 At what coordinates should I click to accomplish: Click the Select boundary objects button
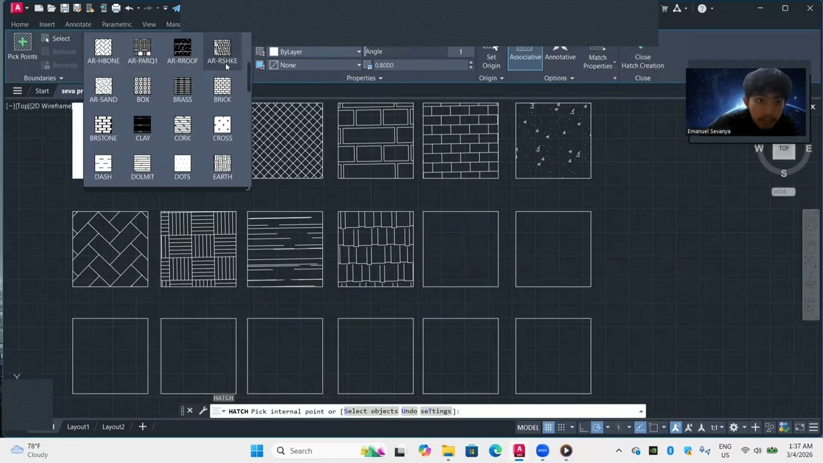pyautogui.click(x=55, y=39)
